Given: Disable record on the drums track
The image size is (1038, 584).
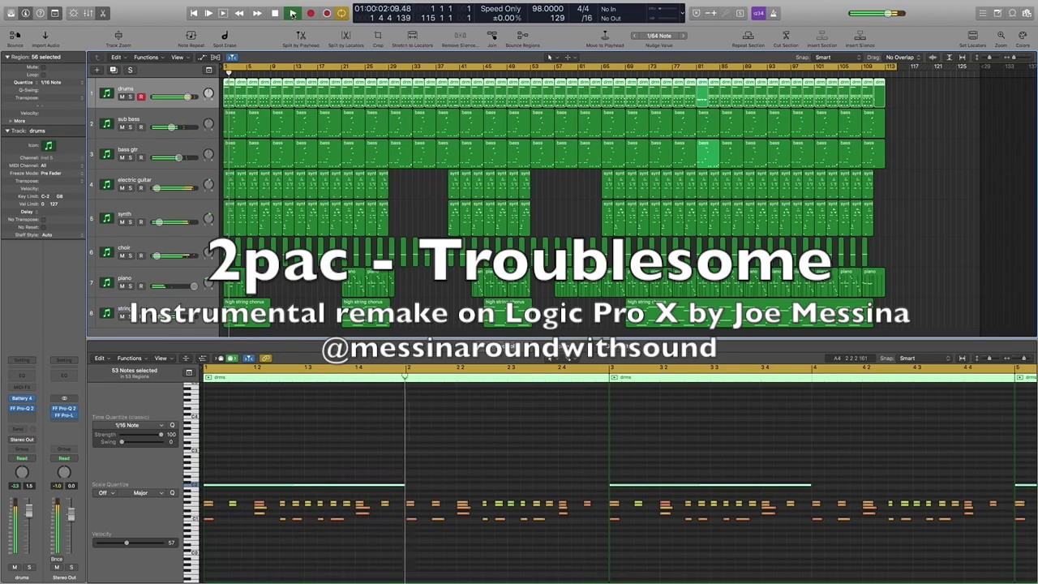Looking at the screenshot, I should (x=140, y=97).
